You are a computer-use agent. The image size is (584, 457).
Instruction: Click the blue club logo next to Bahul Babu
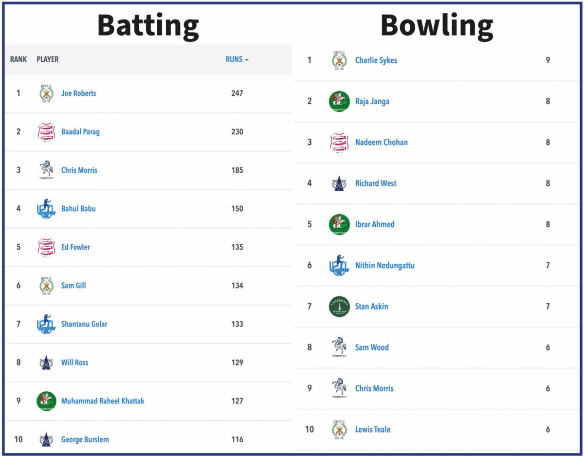(x=46, y=209)
